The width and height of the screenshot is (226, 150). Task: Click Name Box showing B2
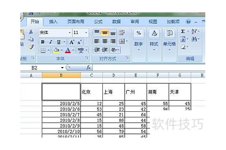40,67
